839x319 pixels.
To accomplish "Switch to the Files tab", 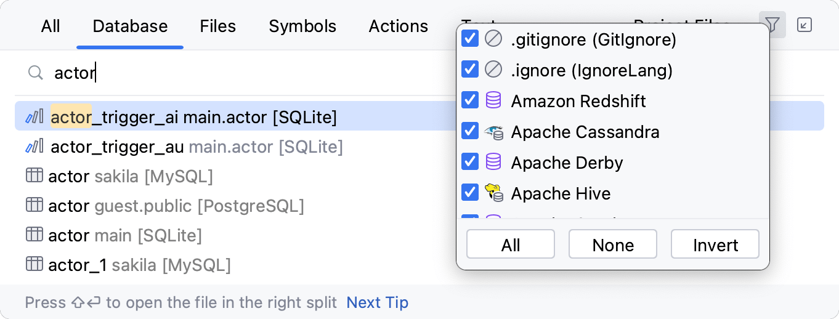I will click(217, 26).
